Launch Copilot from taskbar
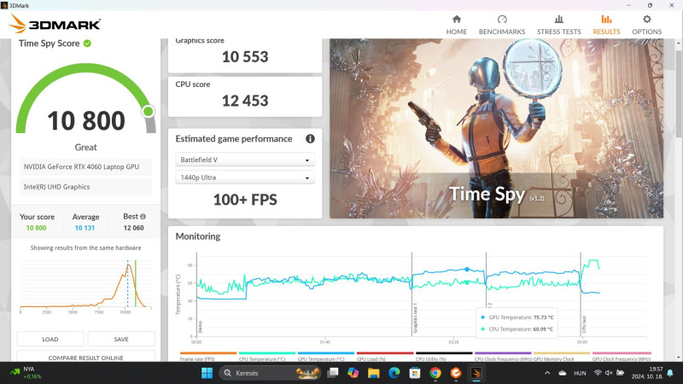Viewport: 683px width, 384px height. tap(353, 373)
